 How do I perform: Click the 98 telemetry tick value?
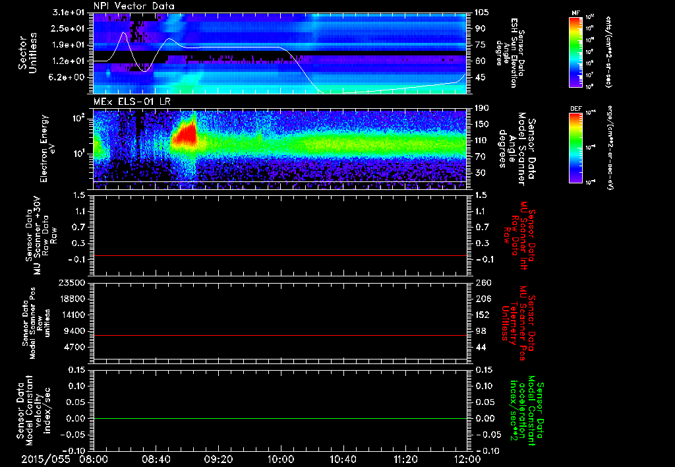[x=480, y=331]
